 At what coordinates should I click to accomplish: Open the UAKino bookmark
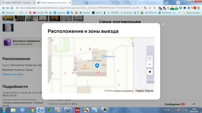point(97,13)
